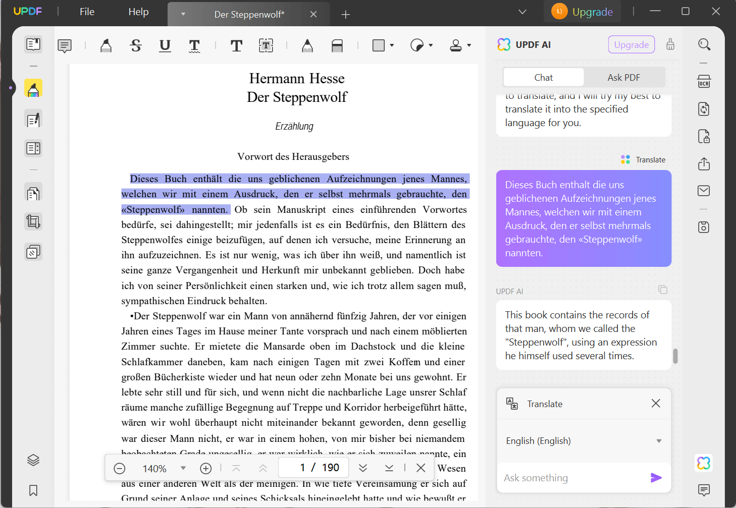The height and width of the screenshot is (508, 736).
Task: Open document search from right sidebar
Action: tap(704, 44)
